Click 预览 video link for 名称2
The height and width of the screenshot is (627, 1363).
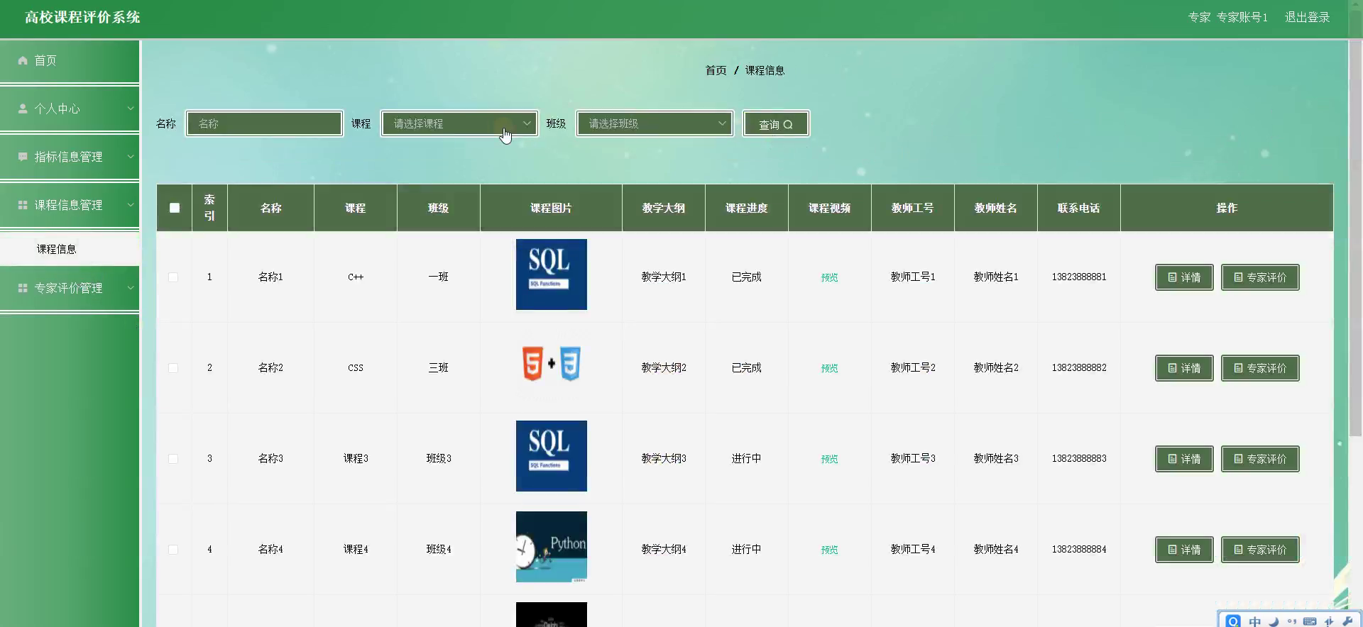click(x=829, y=368)
